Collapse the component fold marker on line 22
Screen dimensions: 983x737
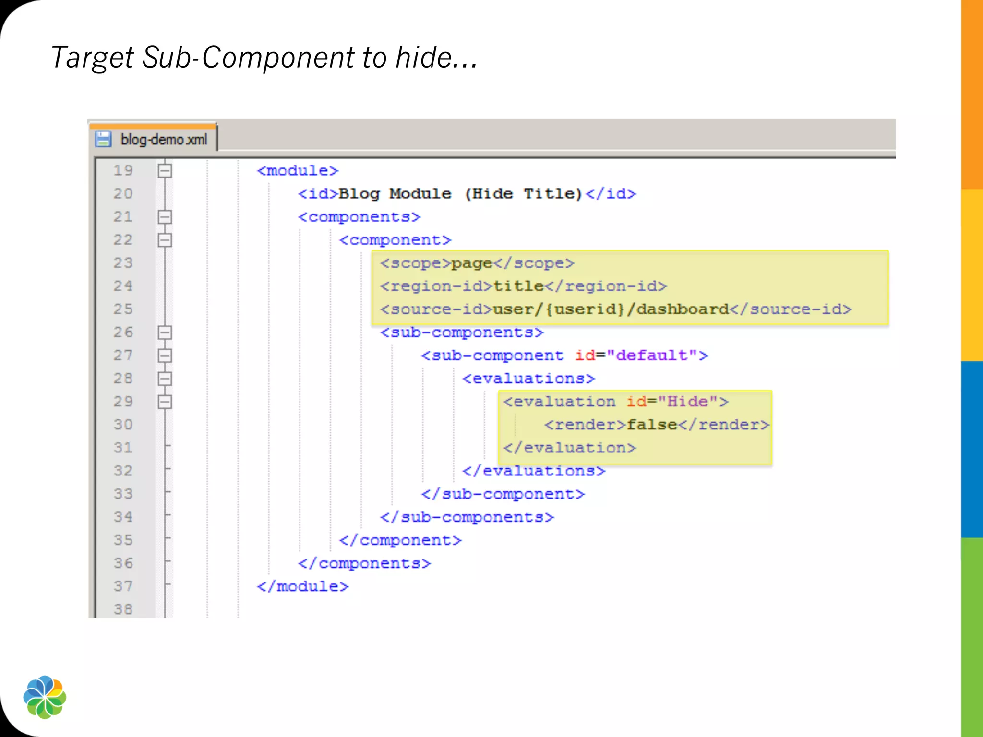click(165, 240)
